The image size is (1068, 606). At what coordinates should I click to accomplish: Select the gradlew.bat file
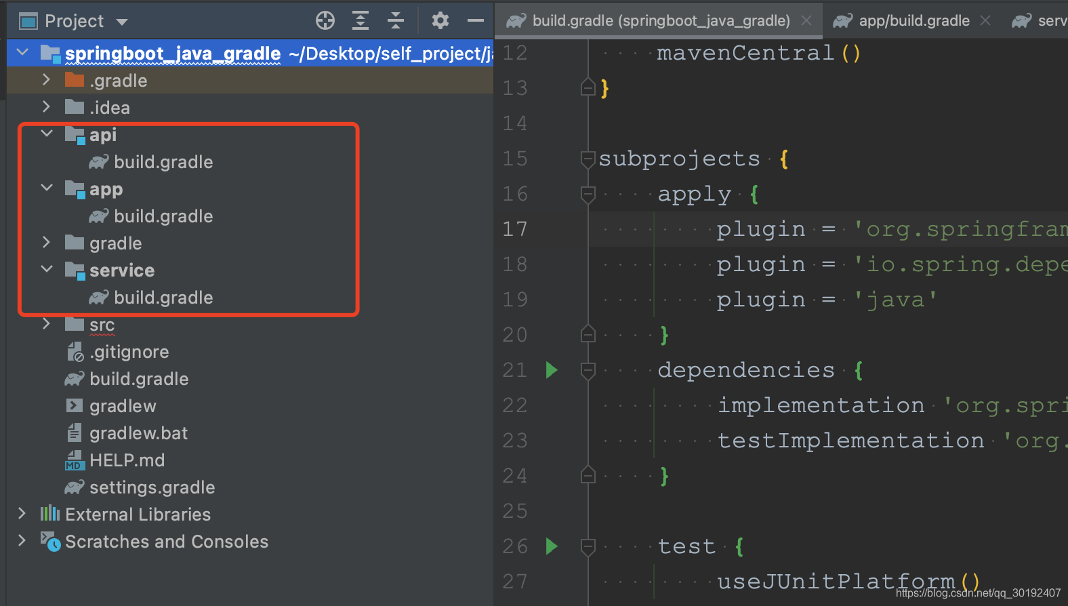pyautogui.click(x=138, y=433)
